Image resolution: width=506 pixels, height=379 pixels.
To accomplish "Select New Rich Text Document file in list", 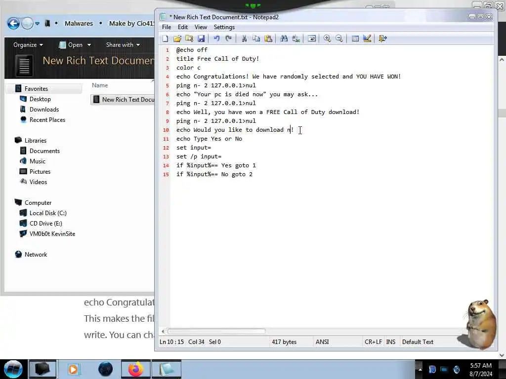I will (124, 100).
